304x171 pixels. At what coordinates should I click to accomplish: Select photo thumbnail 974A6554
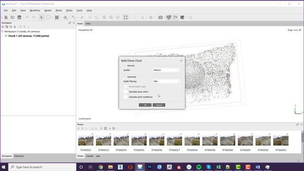point(121,141)
